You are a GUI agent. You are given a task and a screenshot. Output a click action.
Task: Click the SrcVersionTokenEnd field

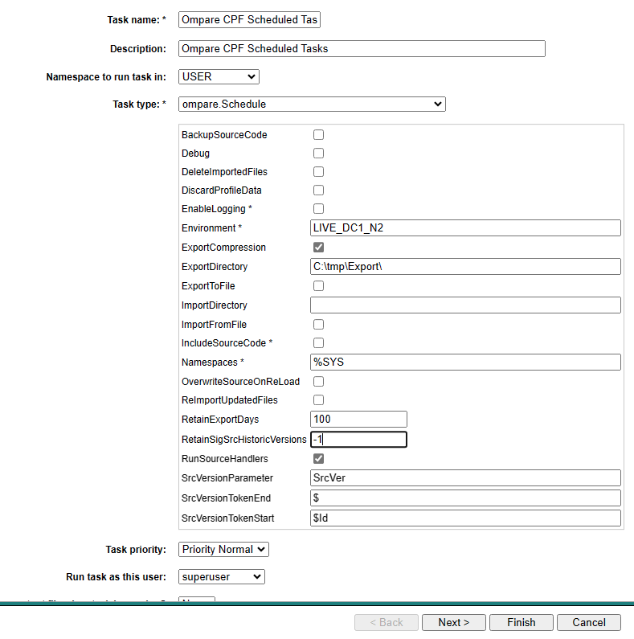point(465,498)
